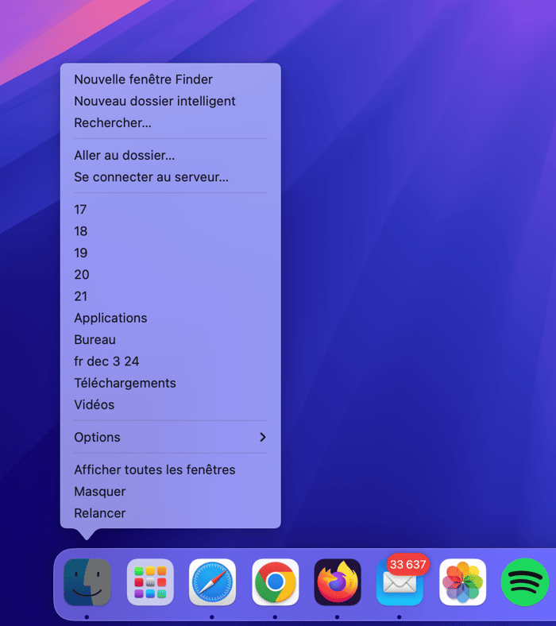Open Firefox in the Dock
The height and width of the screenshot is (626, 556).
[338, 582]
